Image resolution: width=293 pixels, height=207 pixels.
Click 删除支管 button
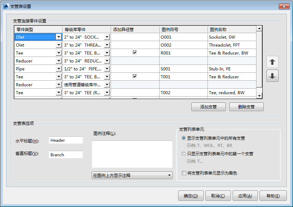(246, 107)
